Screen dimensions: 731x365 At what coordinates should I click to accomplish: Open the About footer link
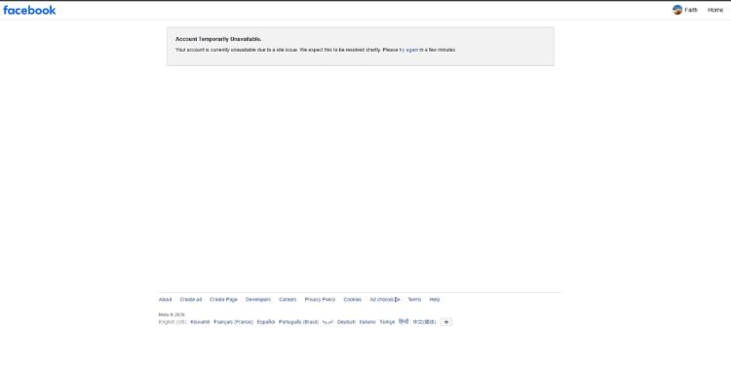pos(165,300)
